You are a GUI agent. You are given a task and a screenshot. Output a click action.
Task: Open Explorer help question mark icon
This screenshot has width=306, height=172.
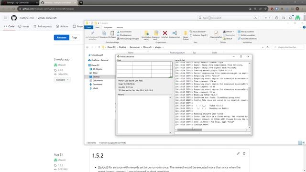pos(304,27)
